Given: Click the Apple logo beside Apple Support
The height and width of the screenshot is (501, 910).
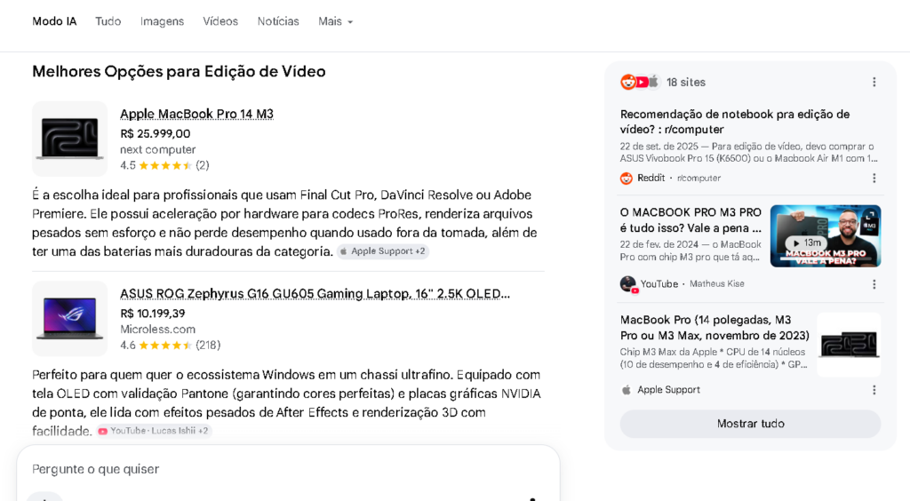Looking at the screenshot, I should (627, 390).
